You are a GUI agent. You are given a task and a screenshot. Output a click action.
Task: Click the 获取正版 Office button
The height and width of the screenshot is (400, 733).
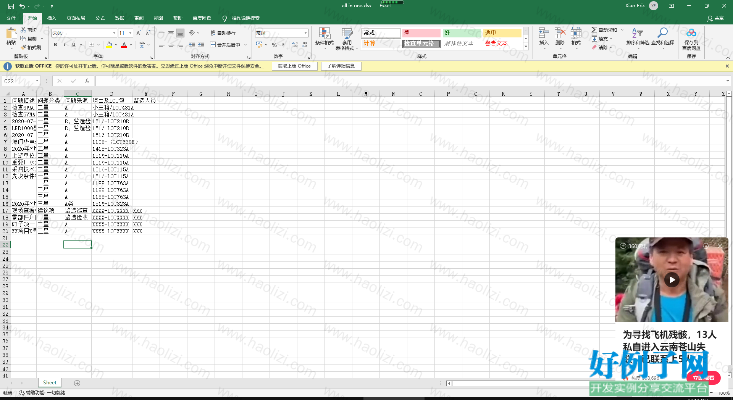pos(294,66)
